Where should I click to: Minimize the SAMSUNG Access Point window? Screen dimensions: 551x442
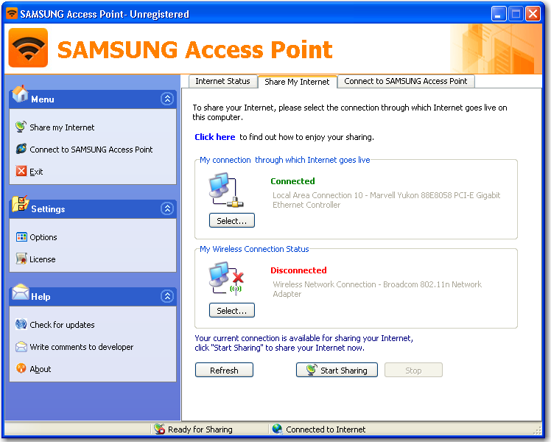click(x=499, y=14)
